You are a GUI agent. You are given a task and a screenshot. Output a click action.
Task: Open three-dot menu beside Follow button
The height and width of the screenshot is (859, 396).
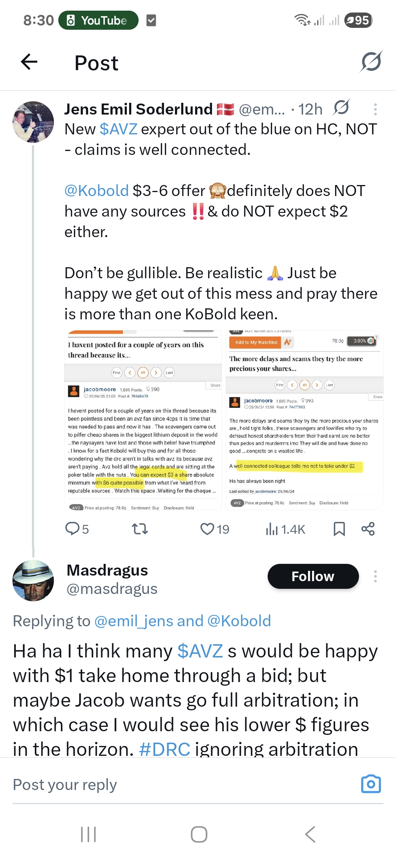375,576
